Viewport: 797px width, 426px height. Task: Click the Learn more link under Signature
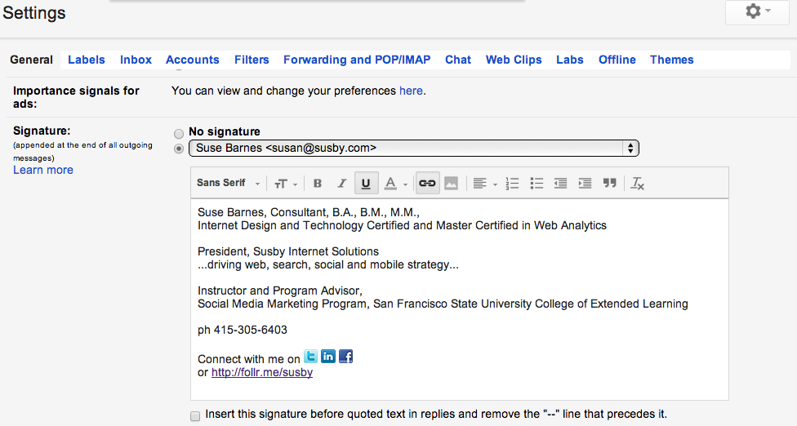pos(43,170)
